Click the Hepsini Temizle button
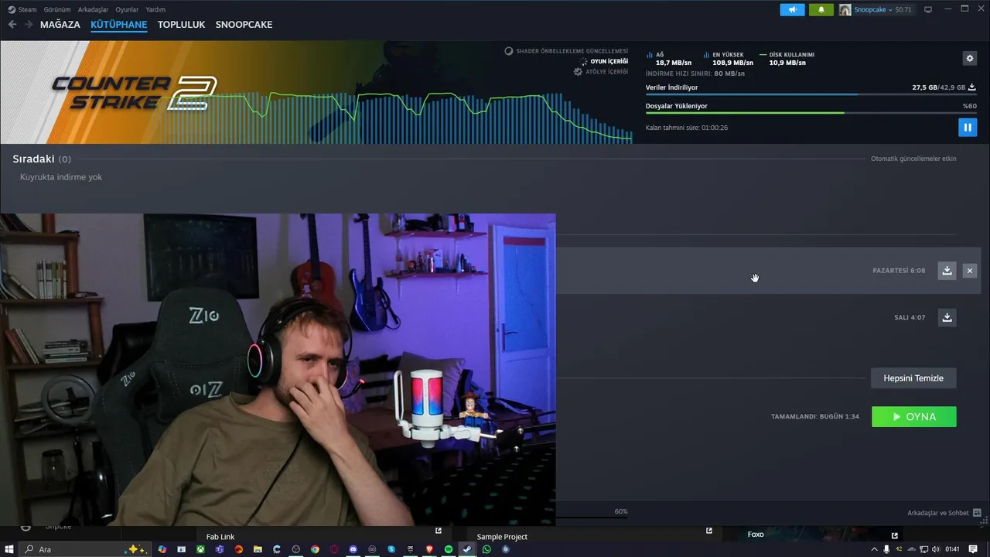Viewport: 990px width, 557px height. 913,378
